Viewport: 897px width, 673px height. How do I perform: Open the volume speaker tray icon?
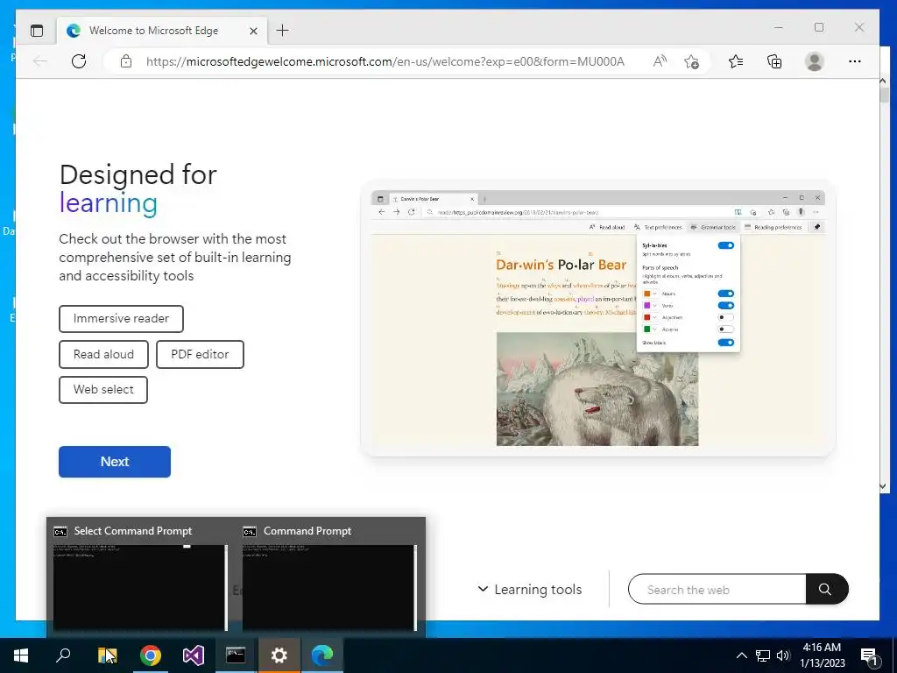pyautogui.click(x=783, y=655)
